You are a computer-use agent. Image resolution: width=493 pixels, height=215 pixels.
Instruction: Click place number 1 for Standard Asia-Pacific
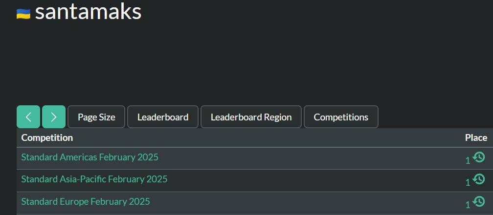tap(468, 182)
